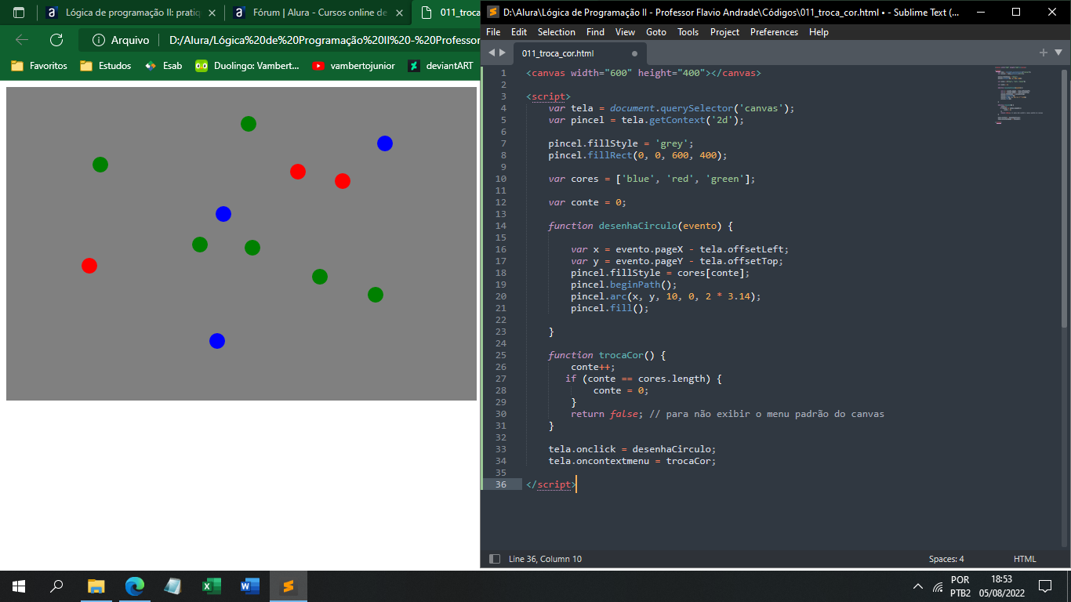
Task: Reload the page in the browser
Action: pos(56,40)
